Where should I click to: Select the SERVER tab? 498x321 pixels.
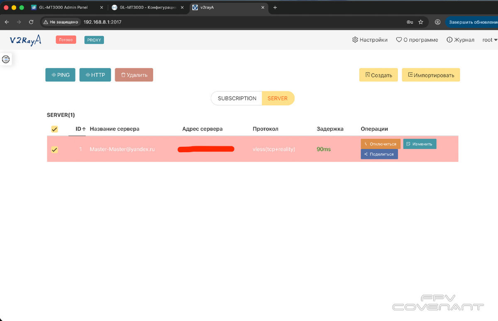(278, 98)
